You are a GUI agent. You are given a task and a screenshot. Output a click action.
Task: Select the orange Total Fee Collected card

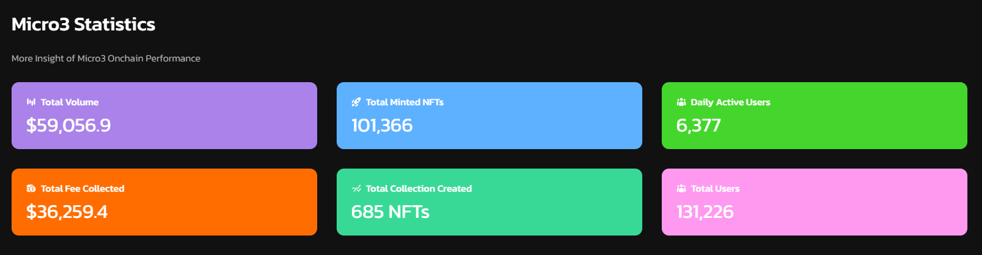(x=164, y=202)
